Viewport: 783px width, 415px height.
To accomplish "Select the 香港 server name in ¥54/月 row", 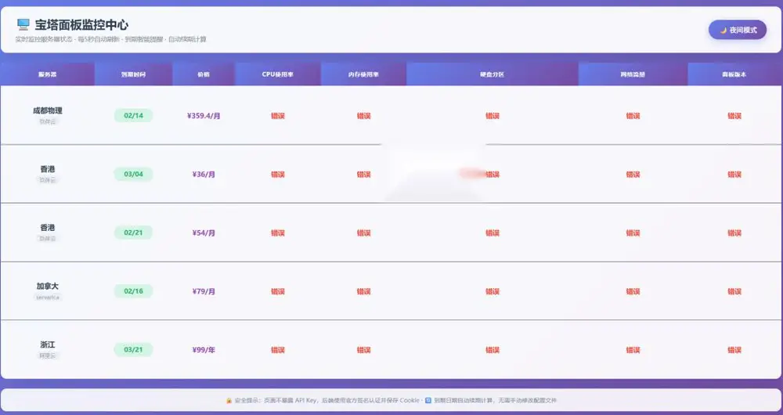I will [x=48, y=227].
